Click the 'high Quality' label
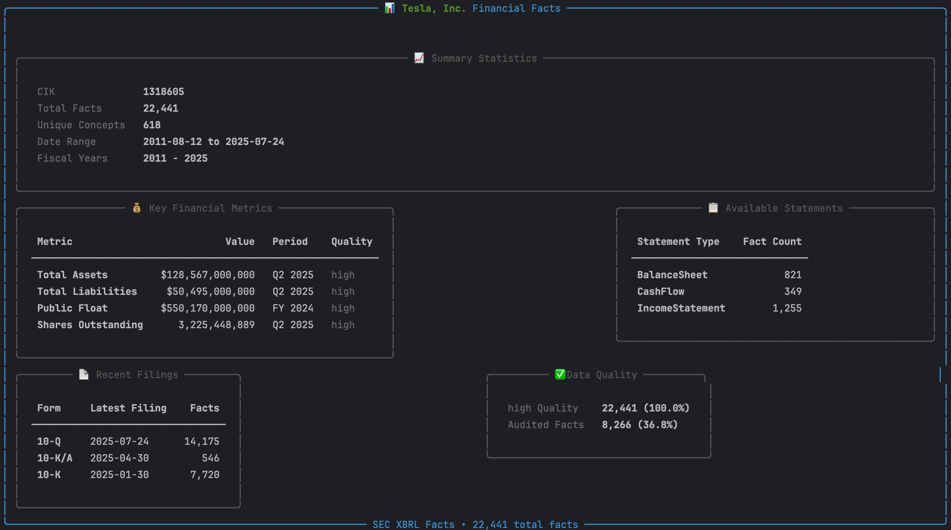951x530 pixels. [543, 408]
